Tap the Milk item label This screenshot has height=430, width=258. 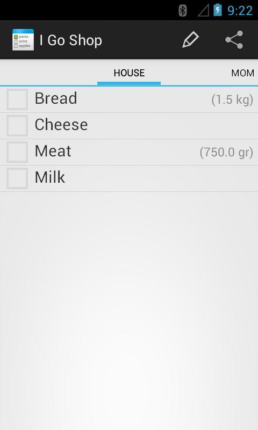coord(50,177)
